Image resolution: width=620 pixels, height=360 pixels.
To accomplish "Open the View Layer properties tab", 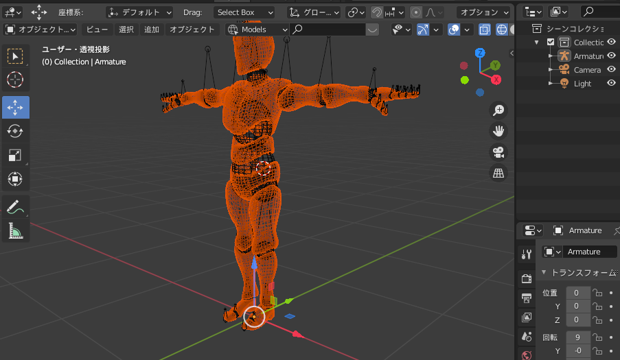I will [x=527, y=317].
